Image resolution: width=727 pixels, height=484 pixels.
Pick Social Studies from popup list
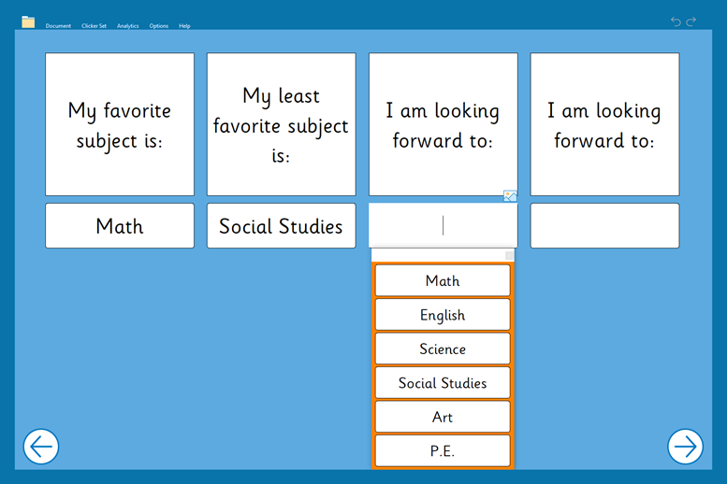443,383
